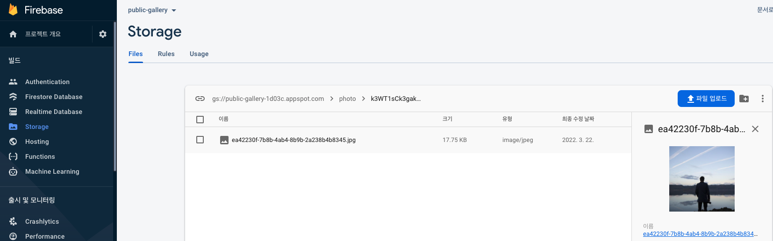The height and width of the screenshot is (241, 773).
Task: Close the file preview panel
Action: [x=755, y=129]
